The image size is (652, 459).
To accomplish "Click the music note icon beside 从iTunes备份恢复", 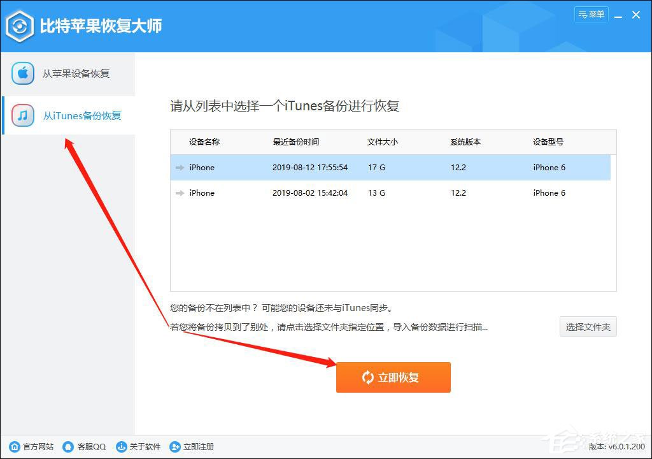I will 22,115.
